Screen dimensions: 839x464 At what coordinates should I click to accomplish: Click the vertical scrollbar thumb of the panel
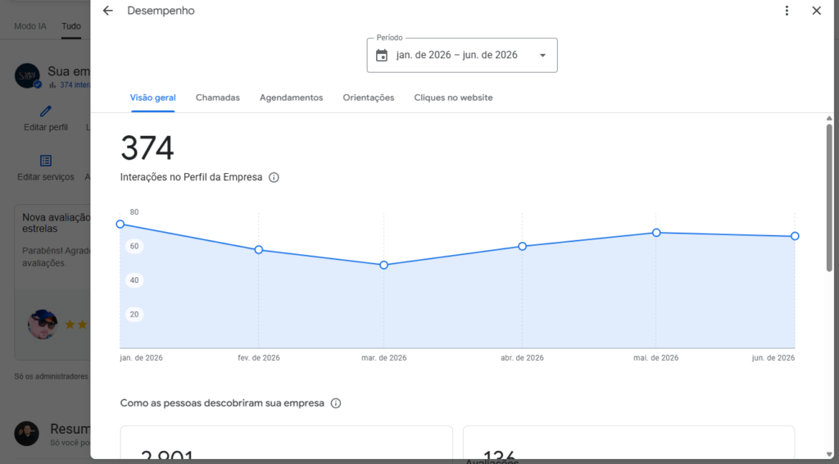point(829,198)
